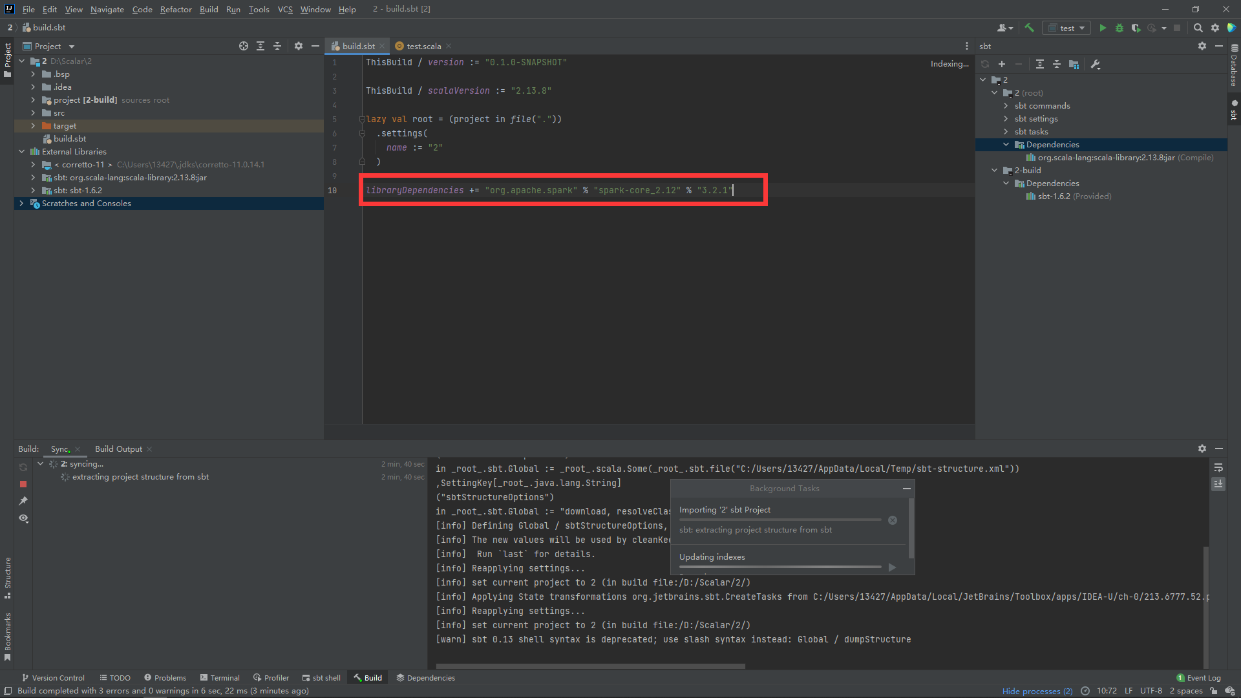Expand sbt tasks node
Screen dimensions: 1241x698
pyautogui.click(x=1006, y=132)
